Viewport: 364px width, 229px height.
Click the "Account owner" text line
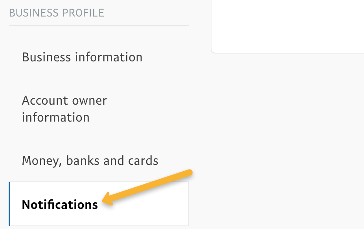click(x=64, y=100)
